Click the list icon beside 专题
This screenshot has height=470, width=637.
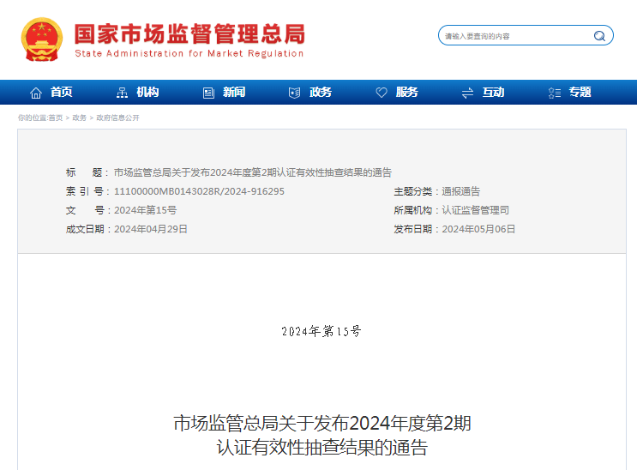[x=554, y=93]
